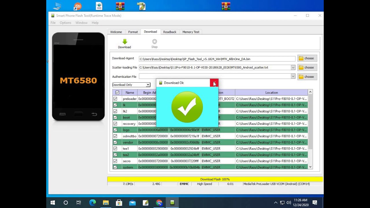Click the Download-Agent path input field

pos(217,59)
